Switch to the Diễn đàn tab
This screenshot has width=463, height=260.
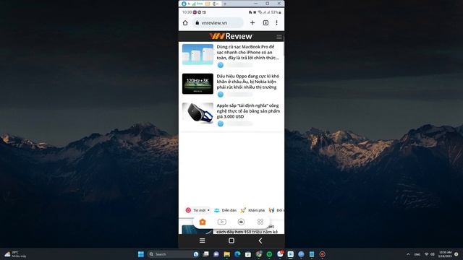(x=225, y=210)
